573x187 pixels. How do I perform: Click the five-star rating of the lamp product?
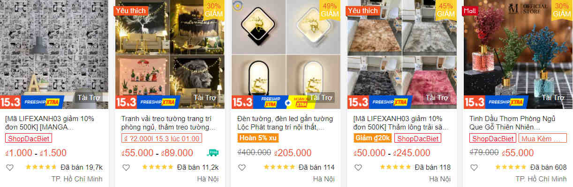tap(279, 167)
